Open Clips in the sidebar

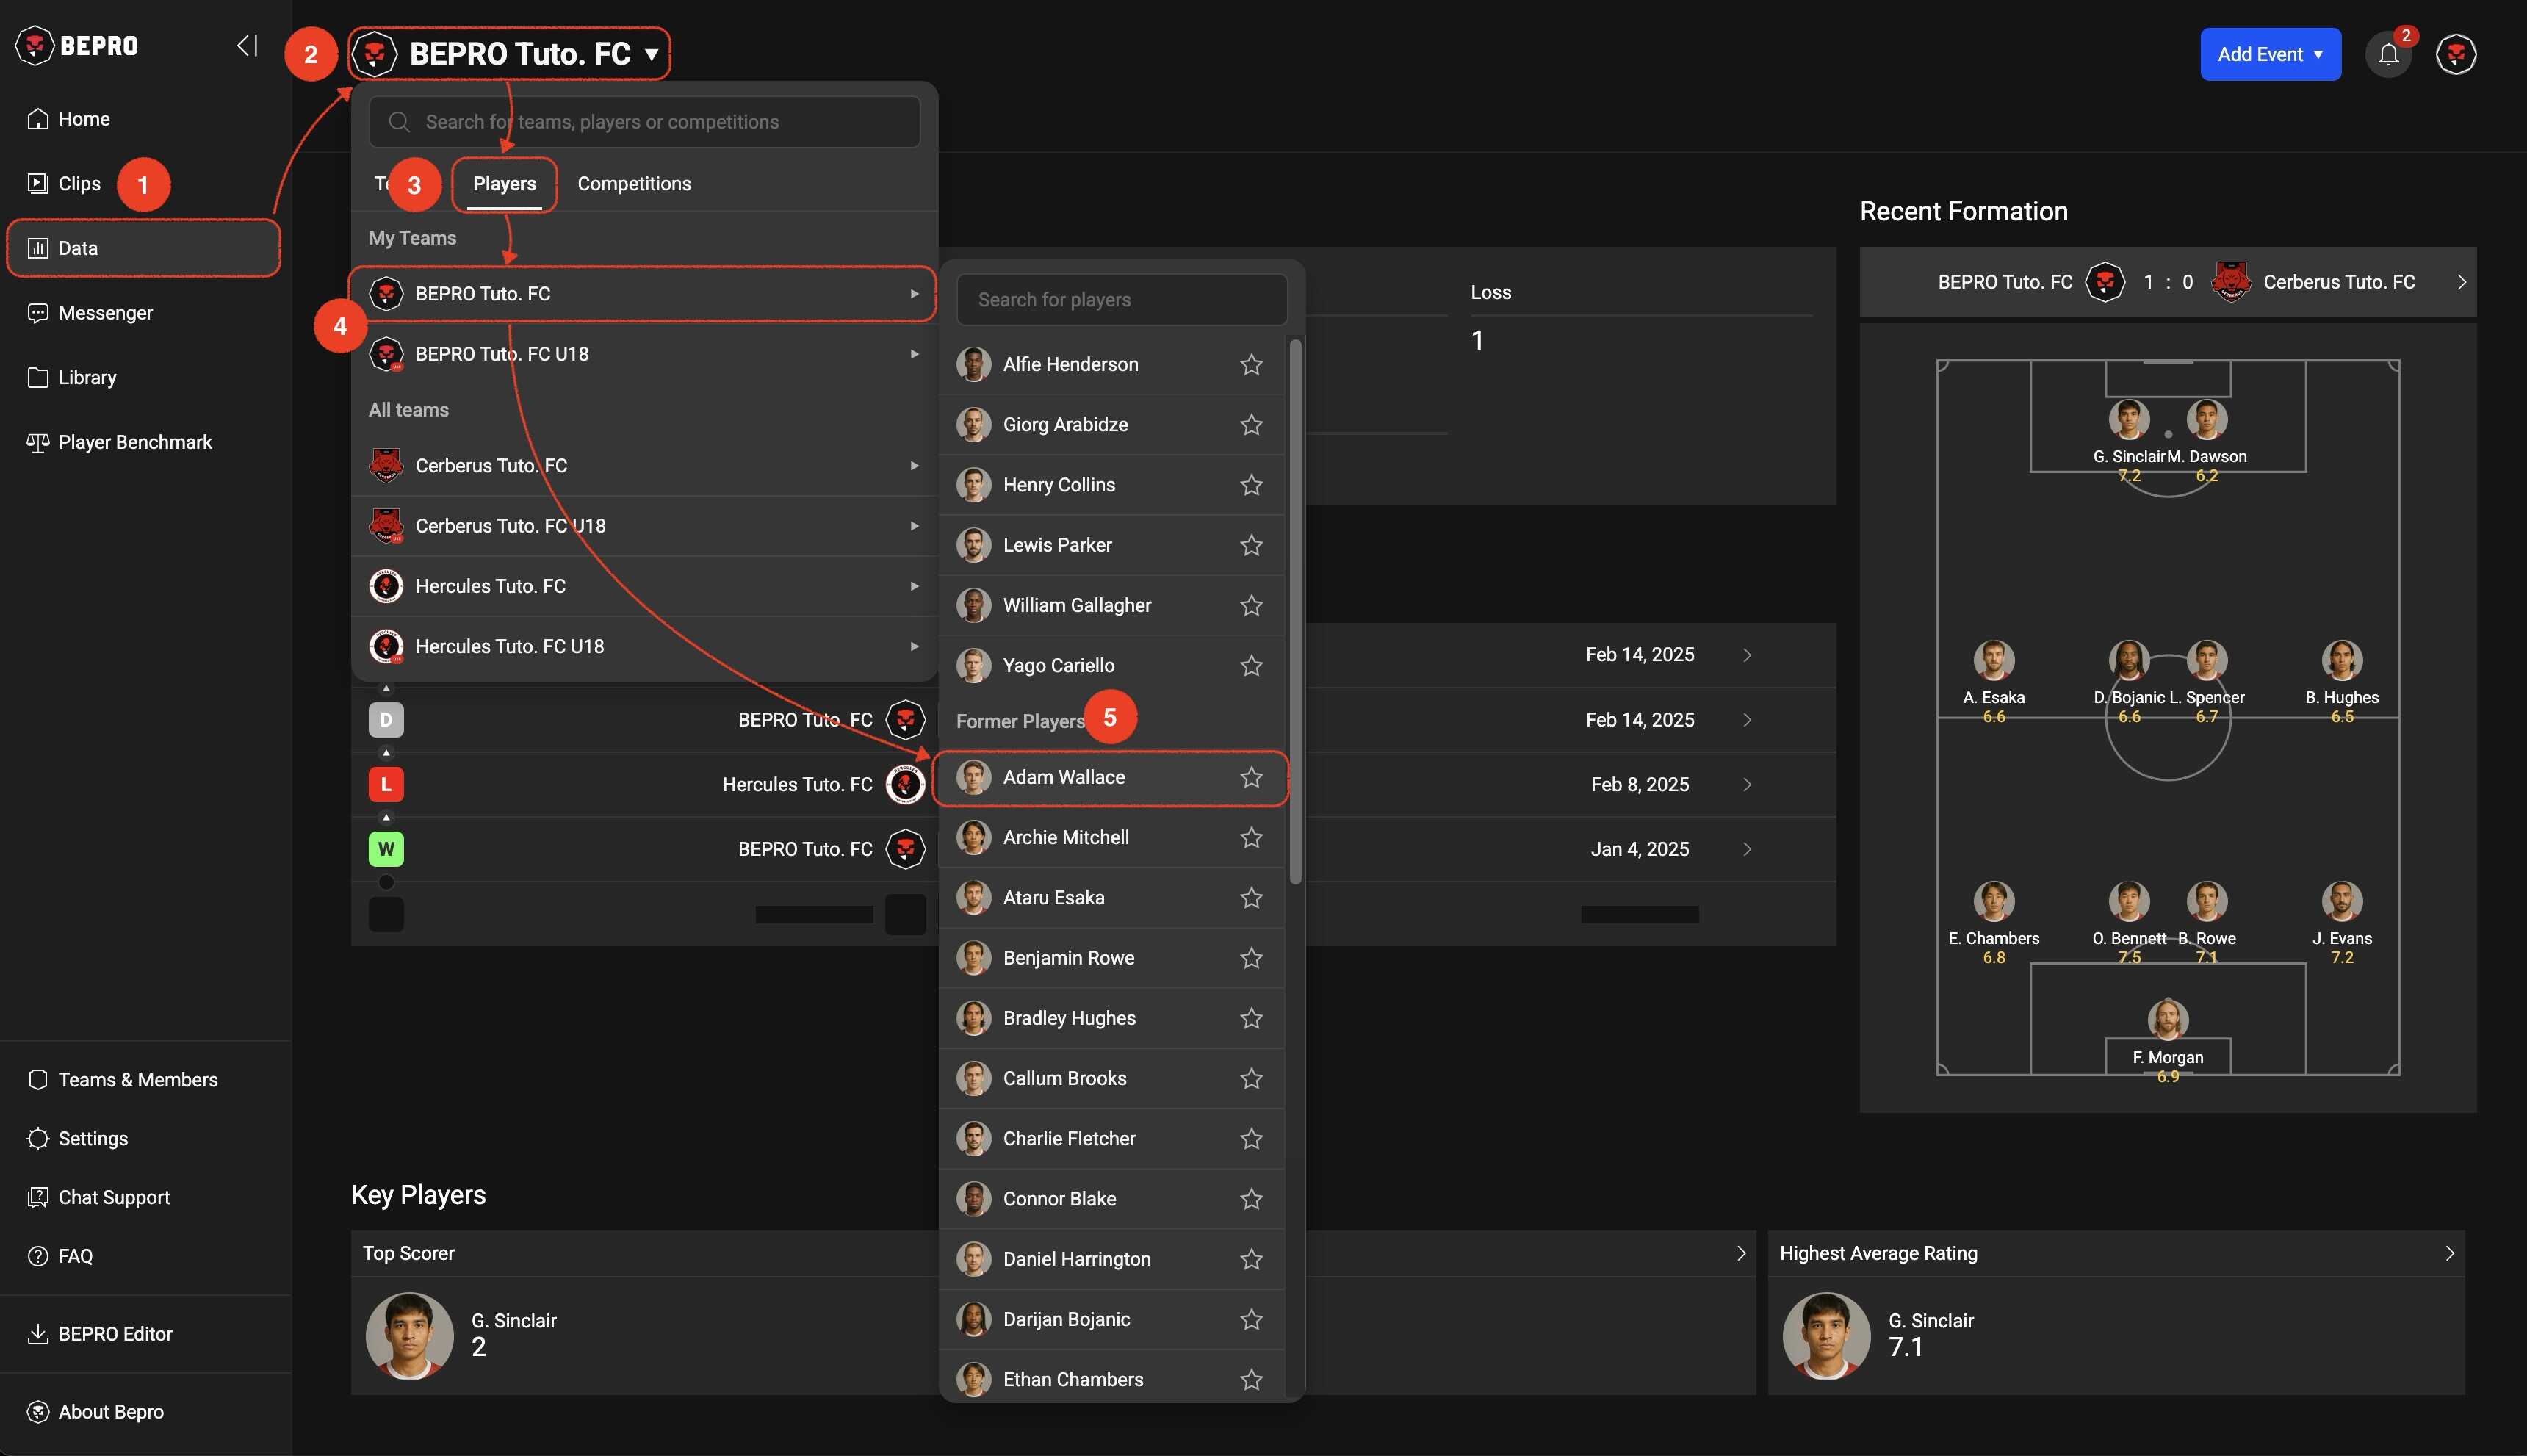[79, 183]
